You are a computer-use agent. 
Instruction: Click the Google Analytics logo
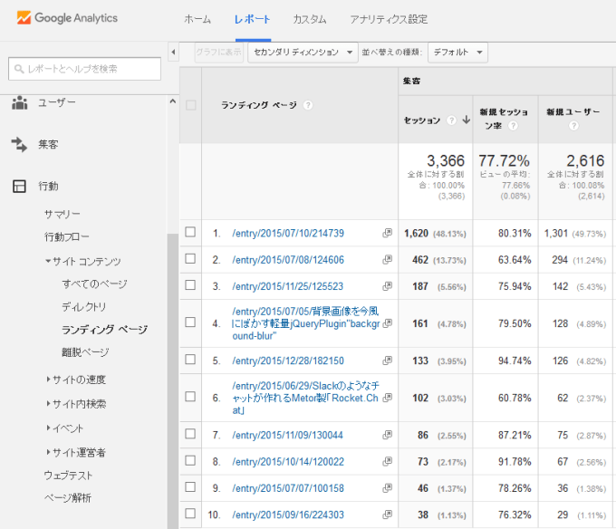coord(67,18)
